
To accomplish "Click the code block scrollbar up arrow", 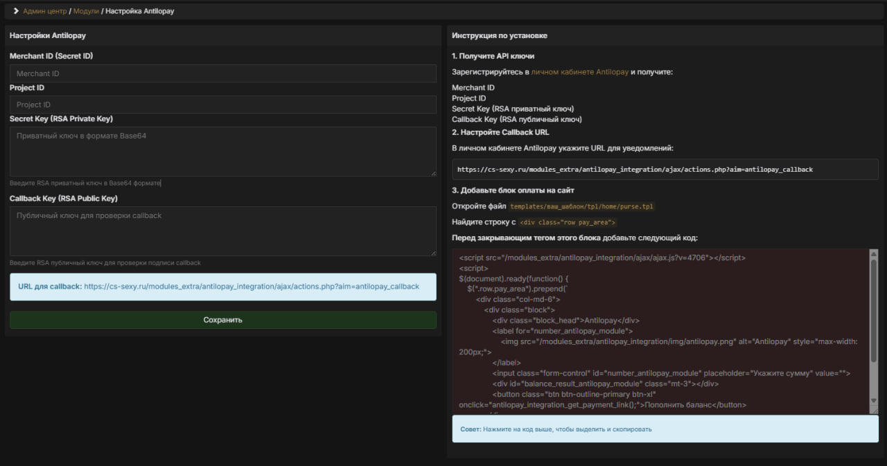I will pos(874,253).
